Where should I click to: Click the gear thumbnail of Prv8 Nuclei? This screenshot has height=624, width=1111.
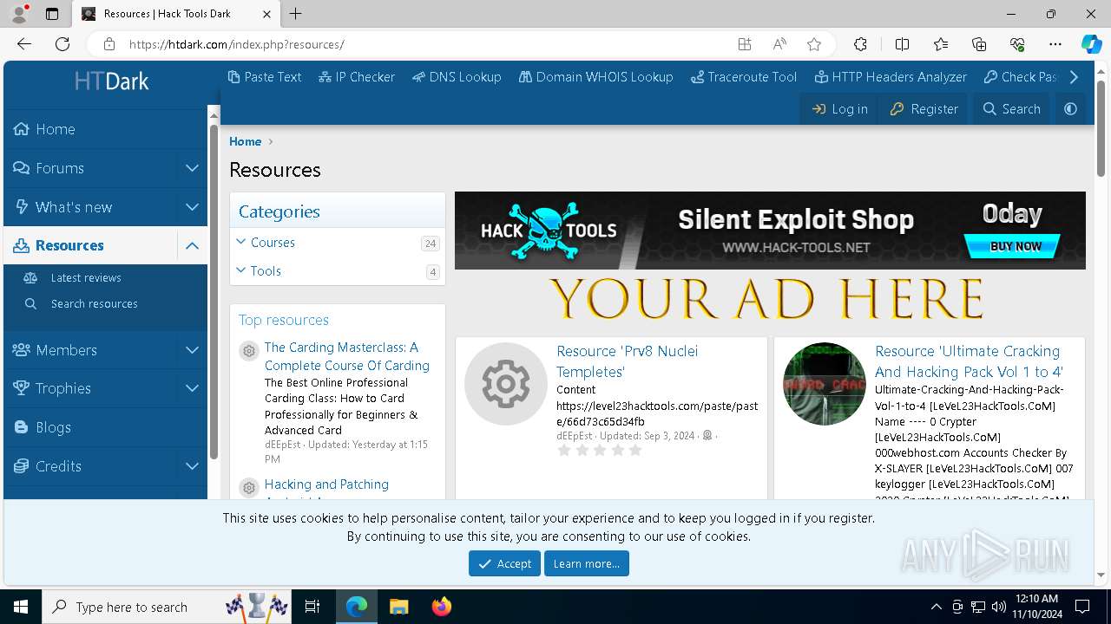pyautogui.click(x=506, y=384)
